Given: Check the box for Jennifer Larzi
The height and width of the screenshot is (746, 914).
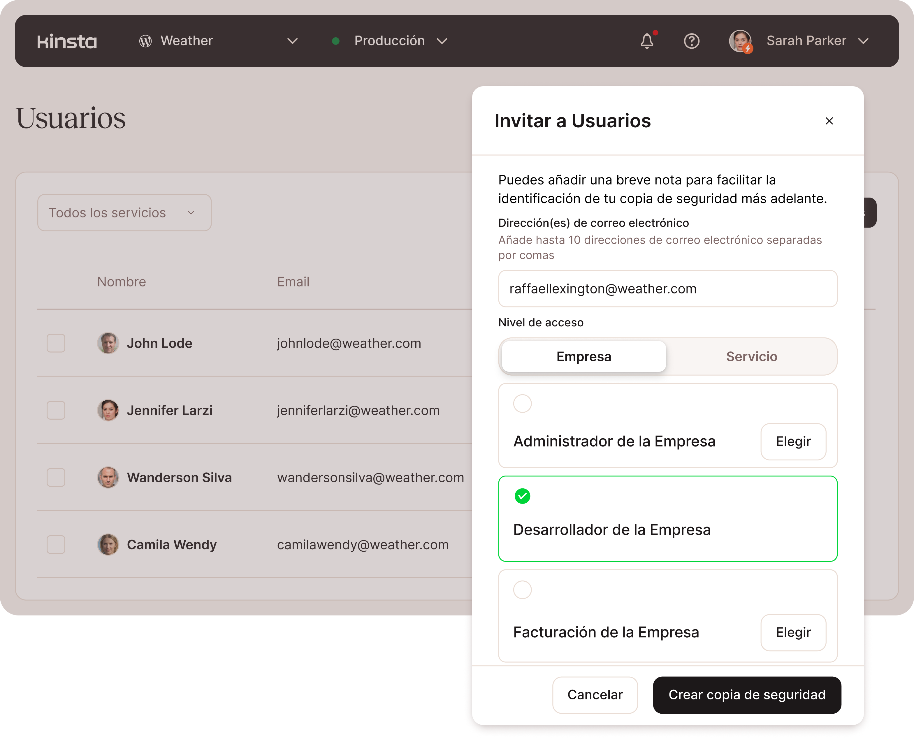Looking at the screenshot, I should [56, 410].
